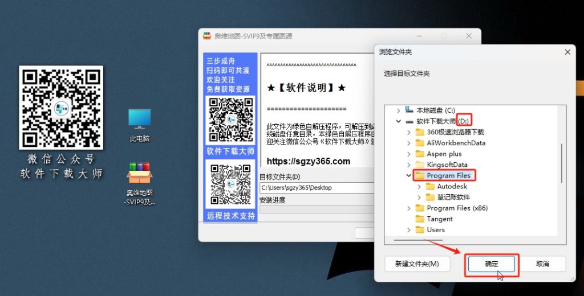584x296 pixels.
Task: Expand the 360极速浏览器下载 folder
Action: (408, 132)
